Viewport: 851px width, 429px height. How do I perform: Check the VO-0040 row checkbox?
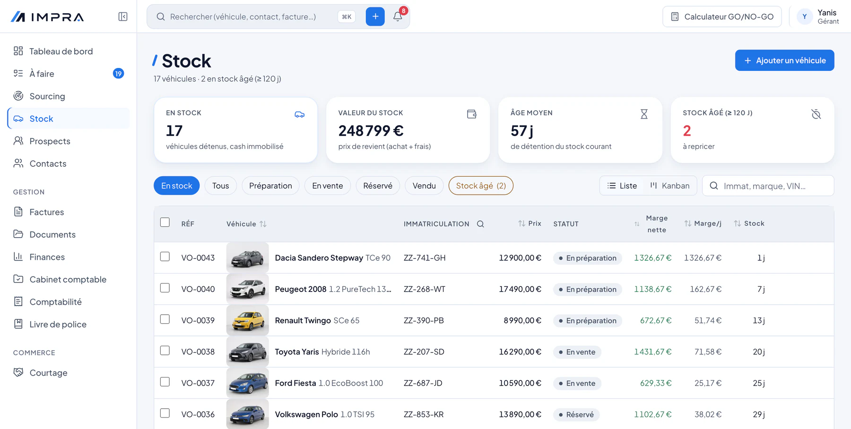tap(165, 288)
